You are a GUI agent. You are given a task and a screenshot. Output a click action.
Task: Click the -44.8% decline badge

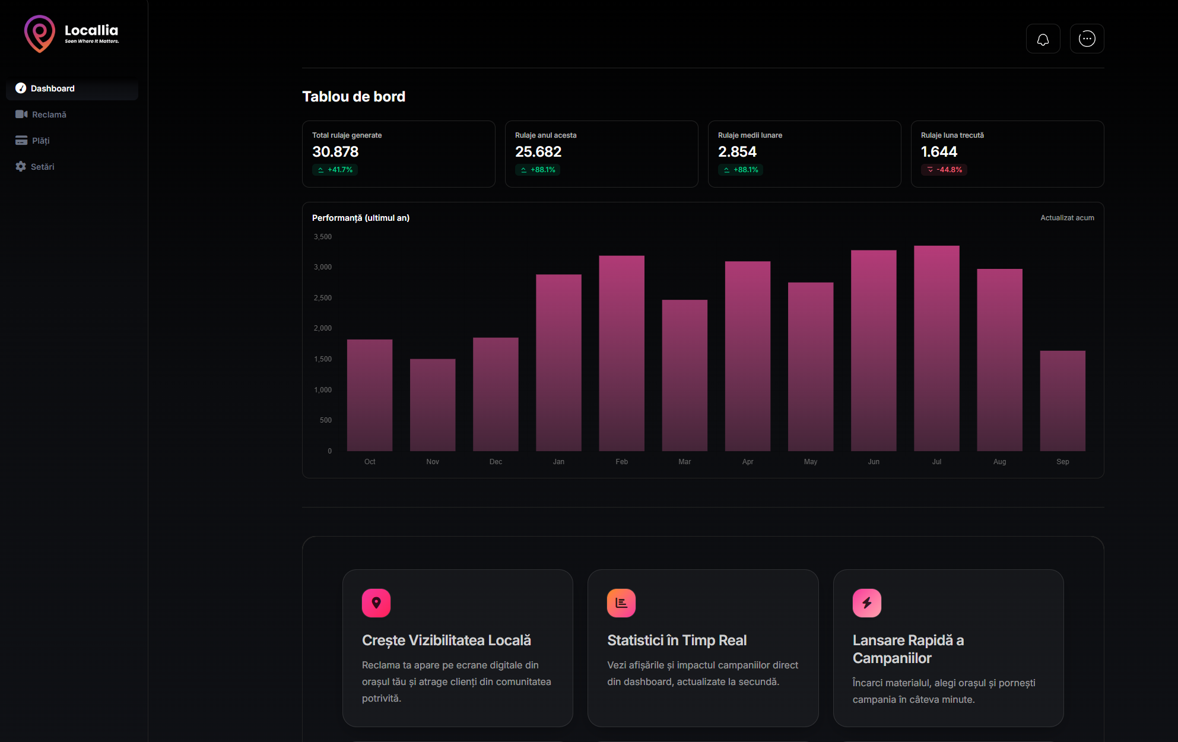click(x=944, y=169)
